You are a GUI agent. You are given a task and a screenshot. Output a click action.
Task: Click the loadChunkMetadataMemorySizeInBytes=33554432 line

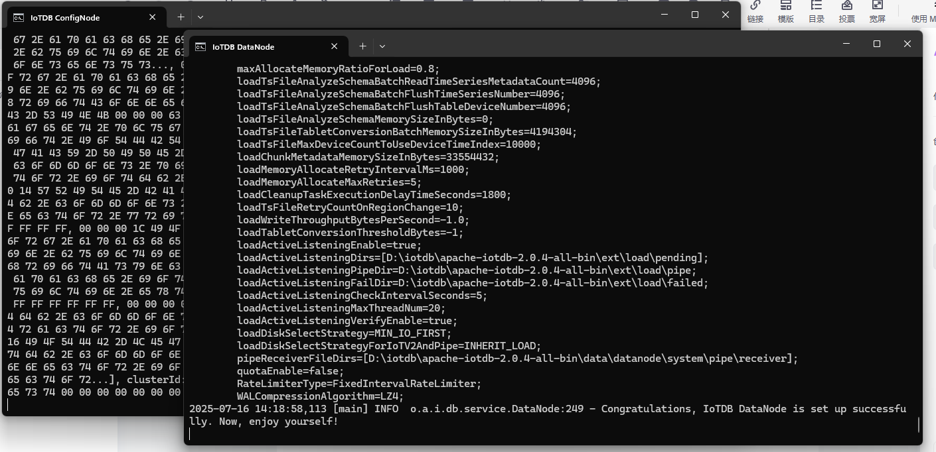pos(368,157)
